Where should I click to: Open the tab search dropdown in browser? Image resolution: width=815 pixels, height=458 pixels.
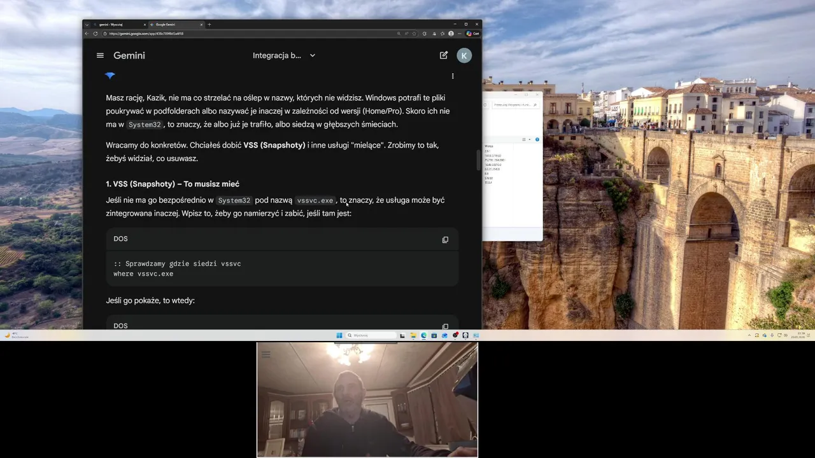(87, 24)
